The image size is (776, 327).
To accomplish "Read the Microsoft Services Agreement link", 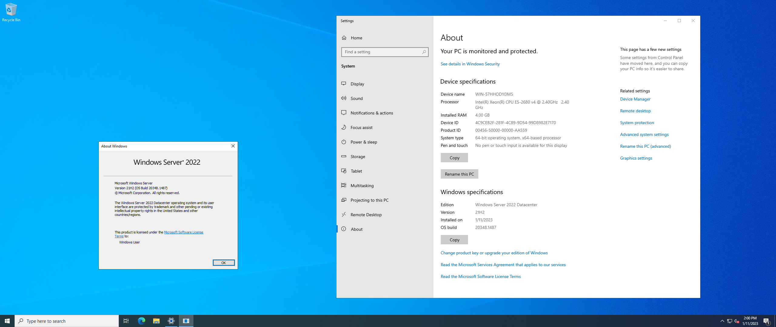I will 503,265.
